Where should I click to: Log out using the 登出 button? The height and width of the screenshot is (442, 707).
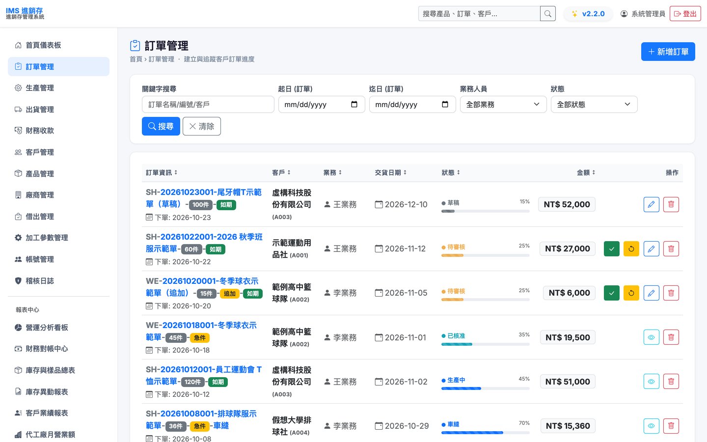pyautogui.click(x=685, y=14)
